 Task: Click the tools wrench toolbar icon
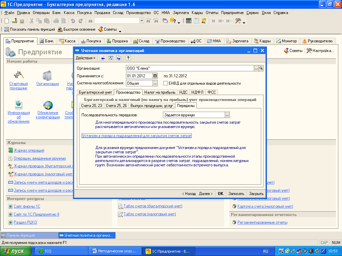(x=238, y=21)
